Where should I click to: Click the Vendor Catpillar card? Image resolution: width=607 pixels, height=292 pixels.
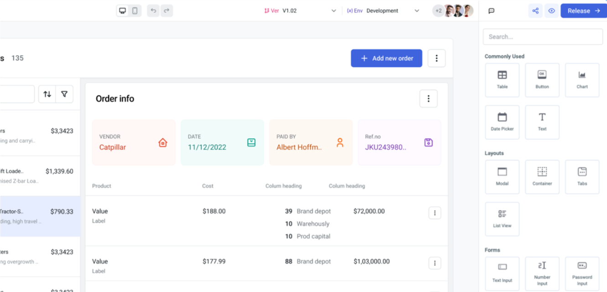(134, 143)
